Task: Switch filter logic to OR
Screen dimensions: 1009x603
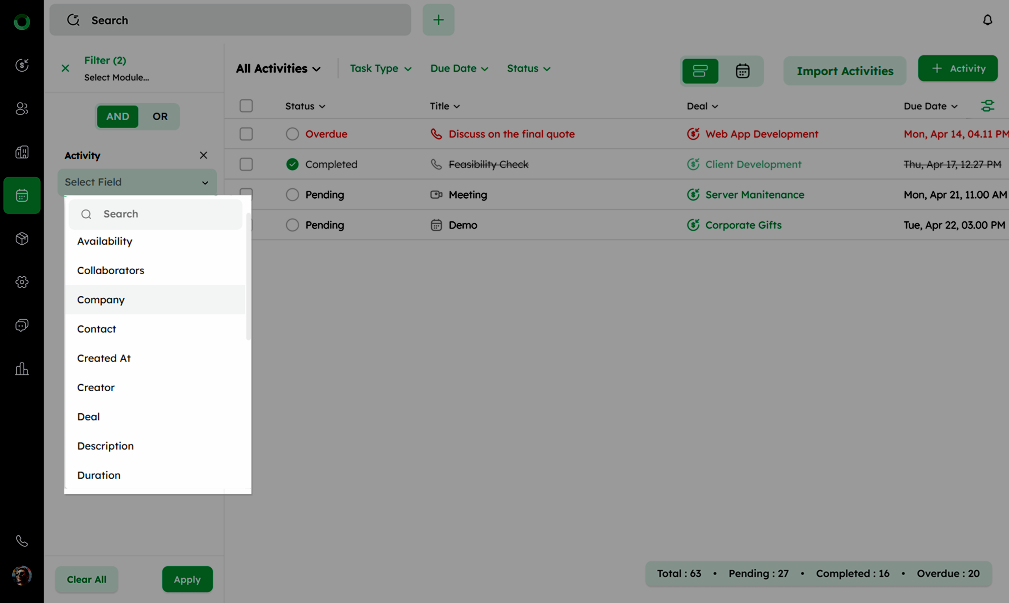Action: click(160, 117)
